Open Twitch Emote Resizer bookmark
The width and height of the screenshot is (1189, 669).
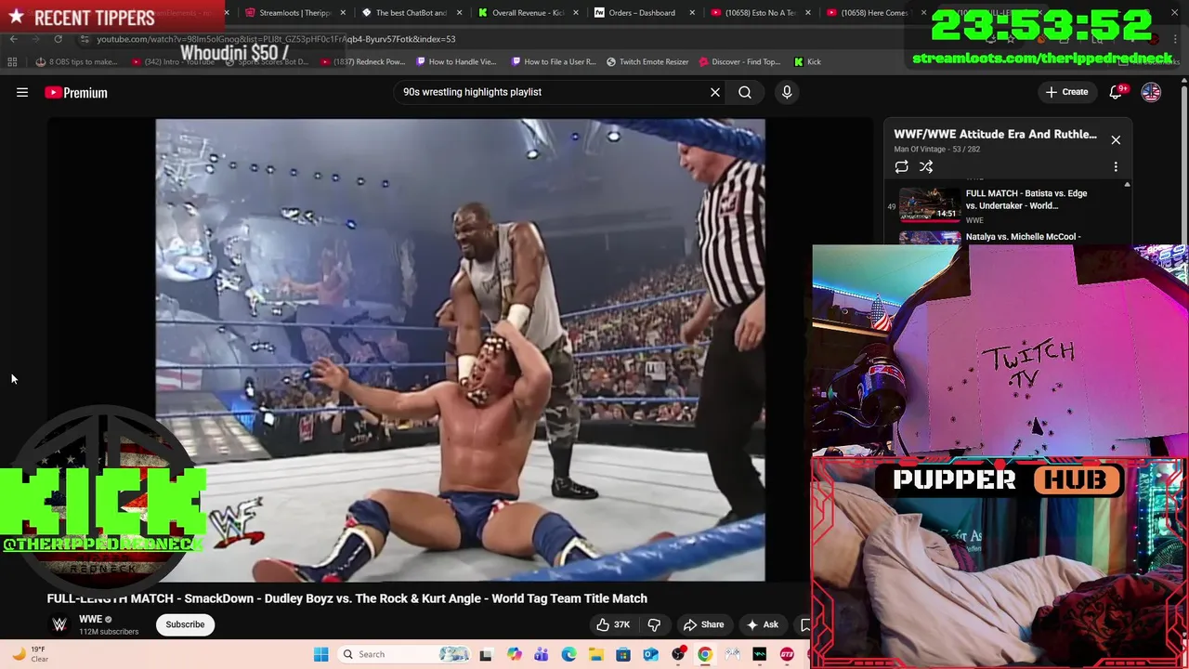(647, 62)
